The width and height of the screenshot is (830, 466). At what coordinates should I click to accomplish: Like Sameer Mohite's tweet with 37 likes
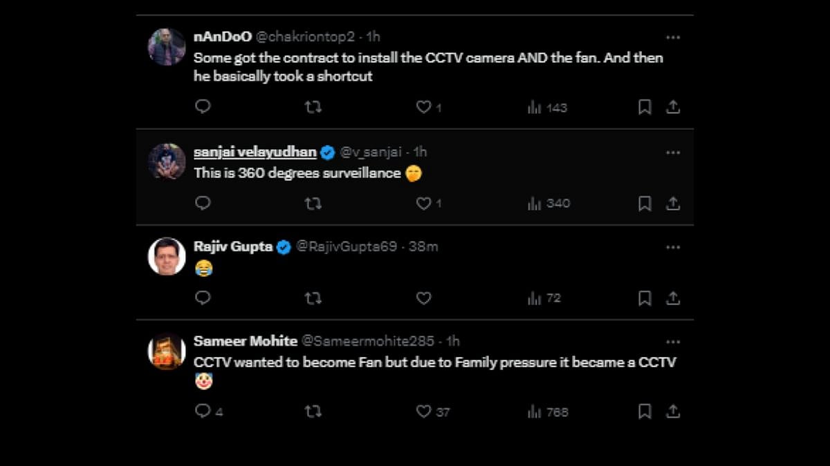[x=423, y=411]
